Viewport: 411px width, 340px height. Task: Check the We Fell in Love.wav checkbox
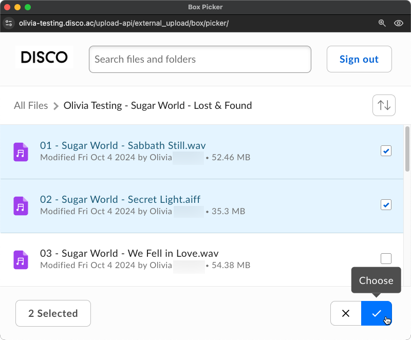click(x=386, y=258)
